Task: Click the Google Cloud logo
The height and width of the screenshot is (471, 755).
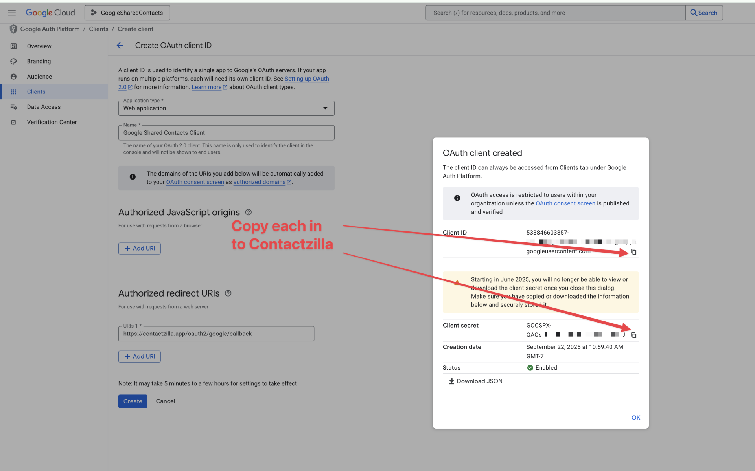Action: pos(50,13)
